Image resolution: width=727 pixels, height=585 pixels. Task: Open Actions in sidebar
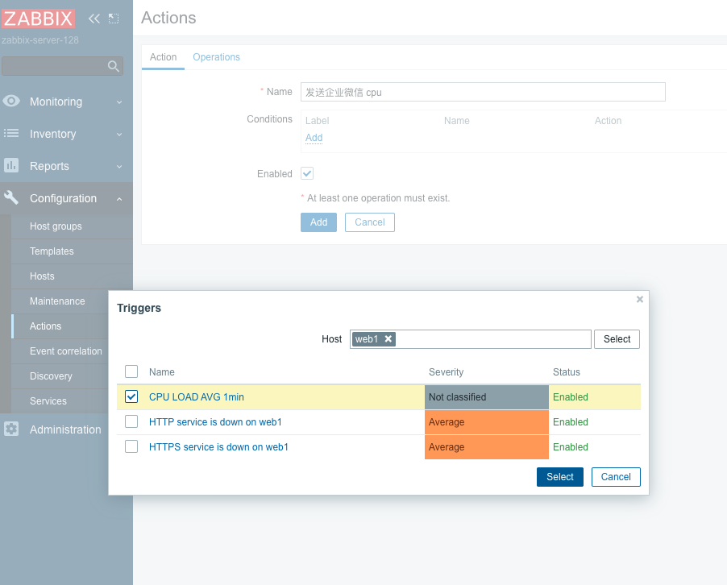(x=45, y=326)
